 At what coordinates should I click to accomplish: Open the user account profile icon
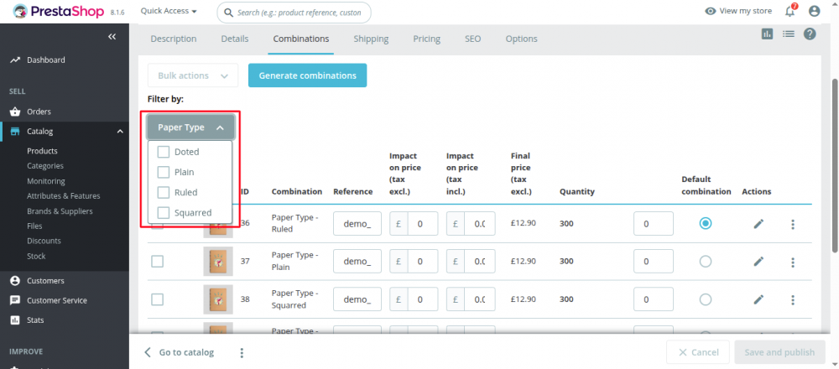click(x=814, y=11)
